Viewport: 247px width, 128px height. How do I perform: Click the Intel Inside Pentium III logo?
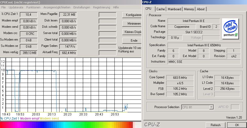pos(230,29)
